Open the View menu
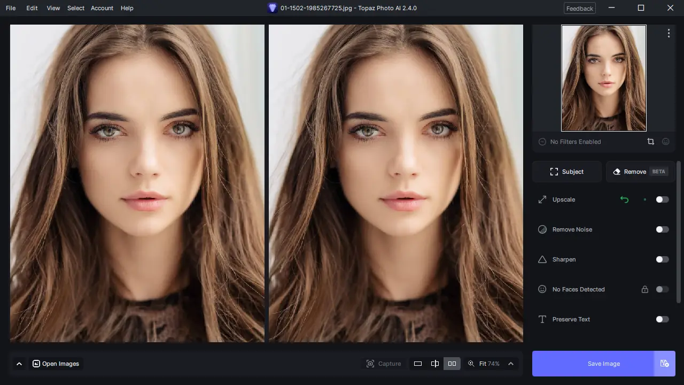Image resolution: width=684 pixels, height=385 pixels. point(53,8)
